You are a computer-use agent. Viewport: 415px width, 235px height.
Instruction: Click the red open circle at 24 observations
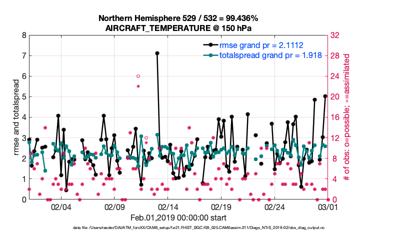[138, 76]
